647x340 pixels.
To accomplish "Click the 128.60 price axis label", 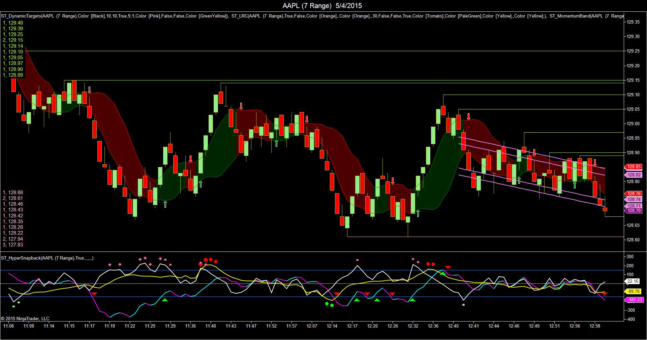I will 633,240.
